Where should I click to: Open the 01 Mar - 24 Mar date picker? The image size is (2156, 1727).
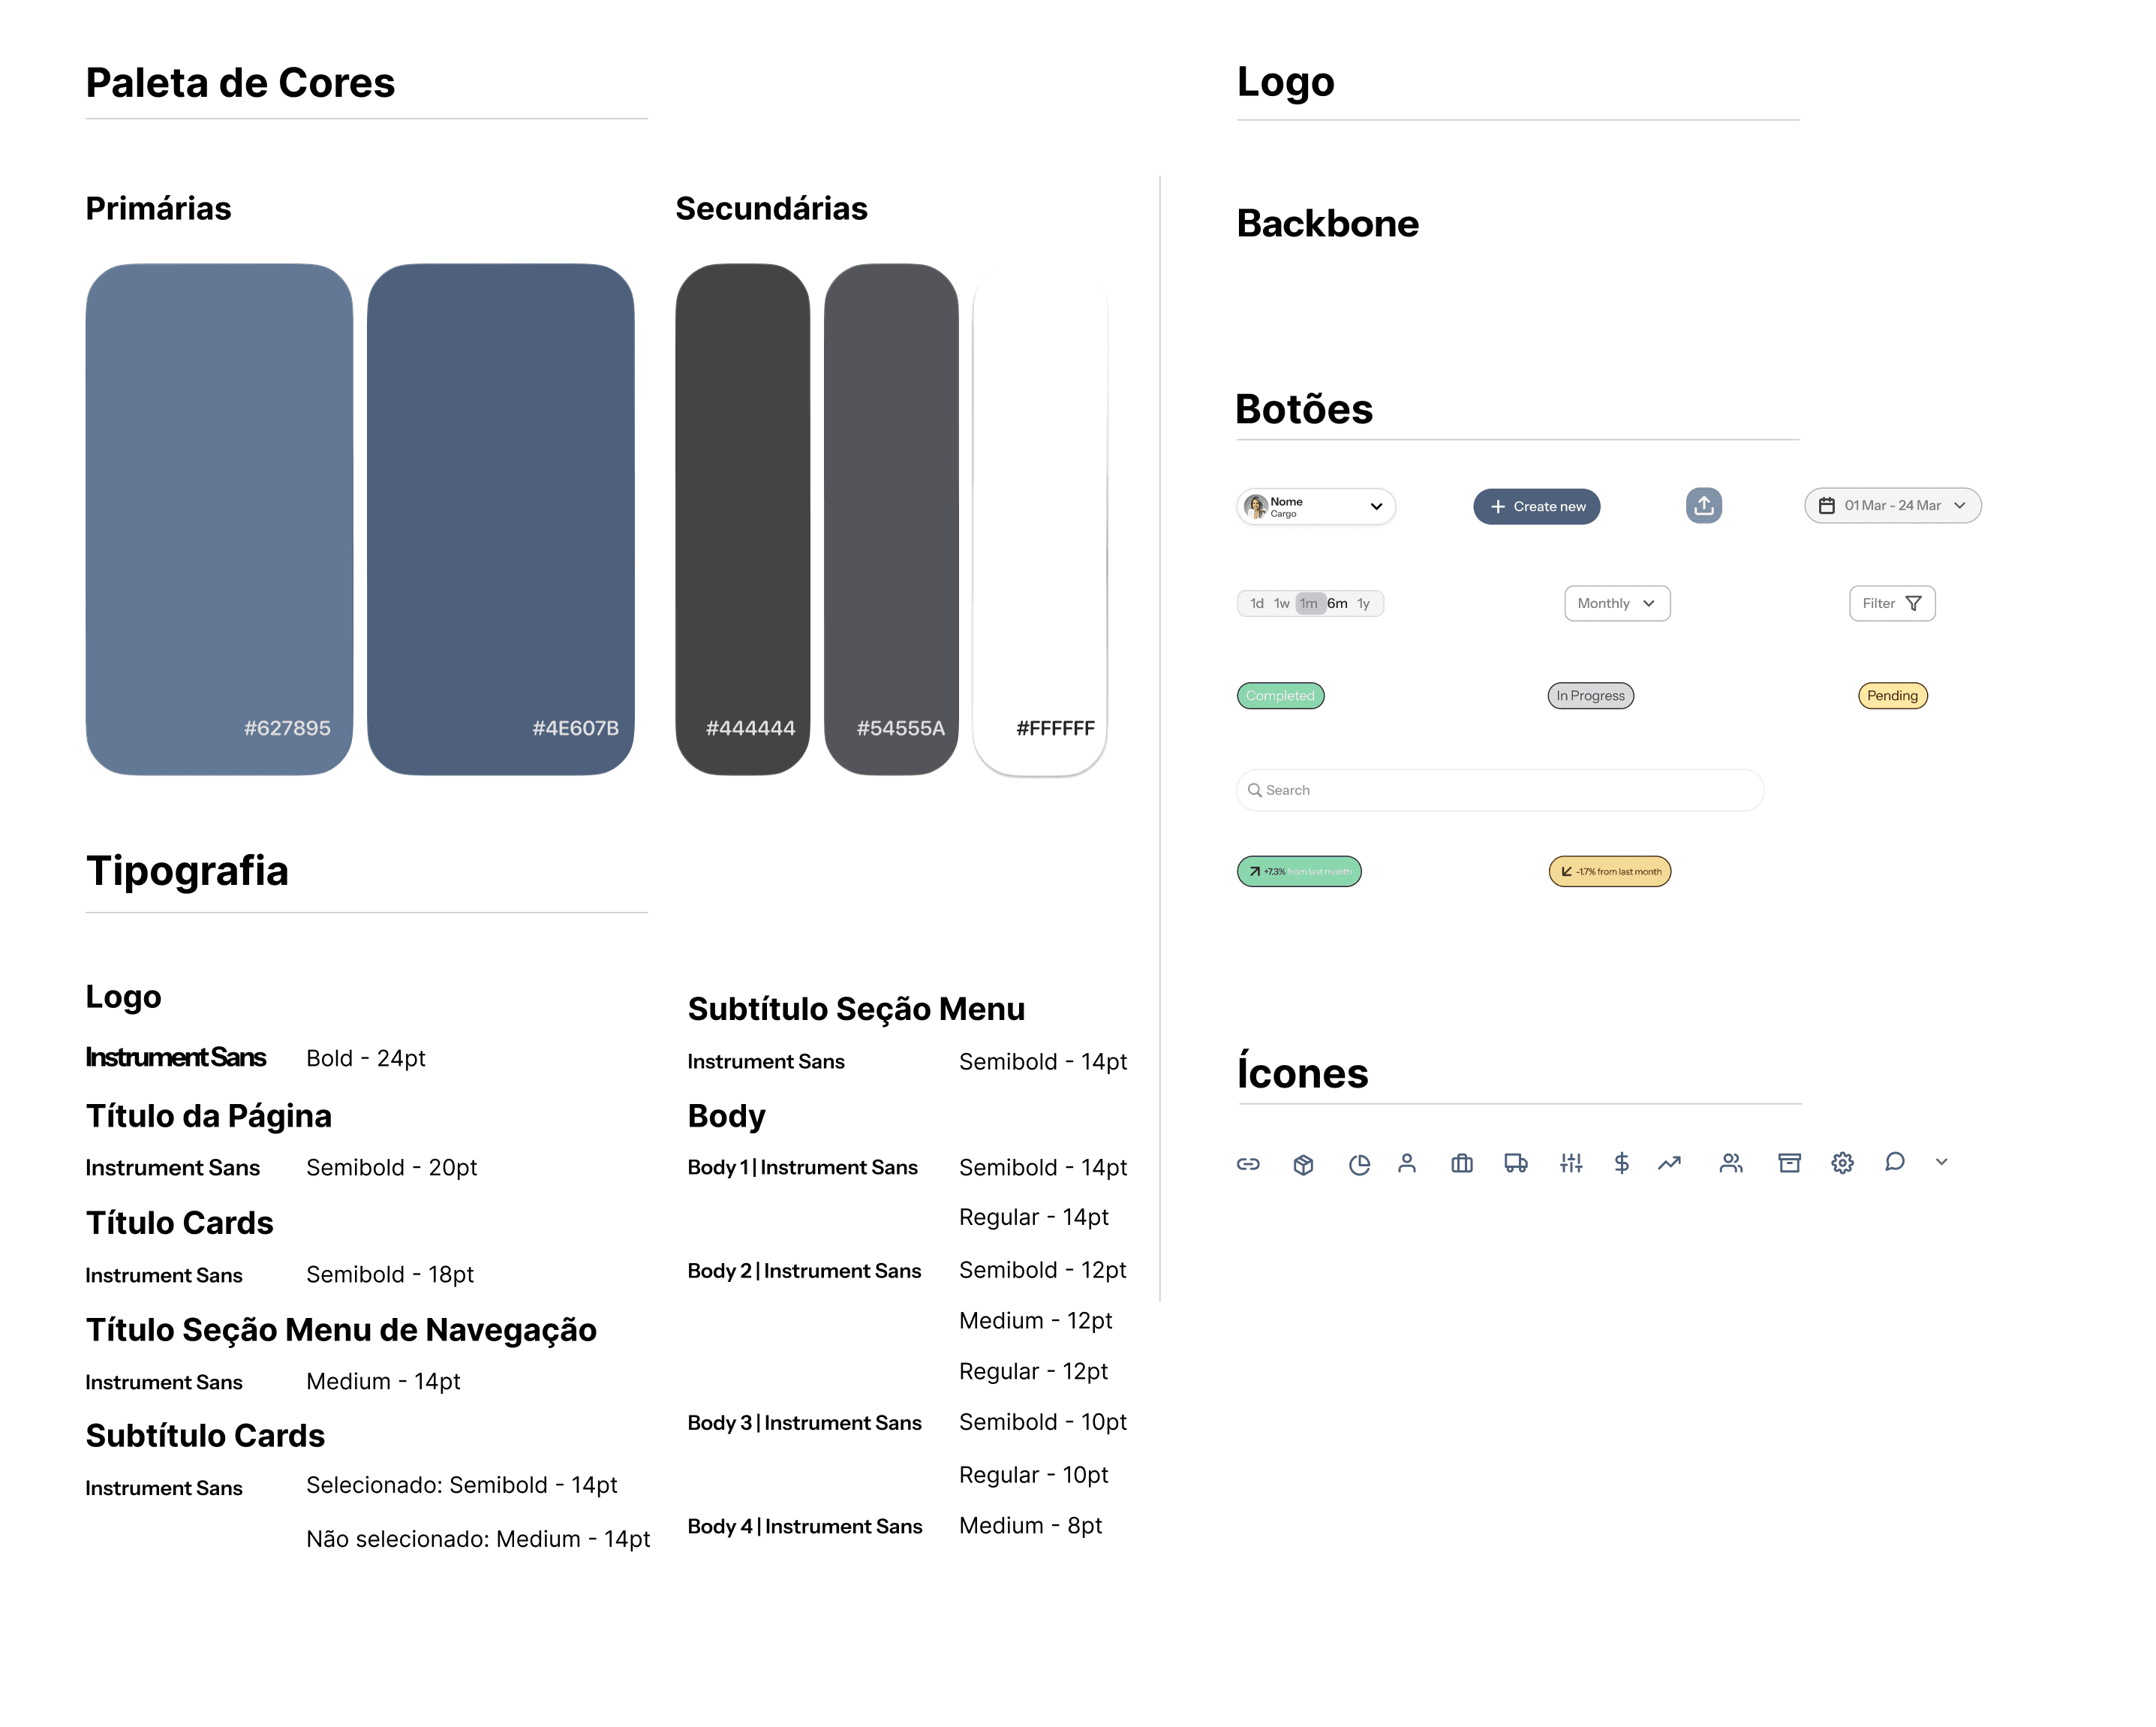[1892, 505]
